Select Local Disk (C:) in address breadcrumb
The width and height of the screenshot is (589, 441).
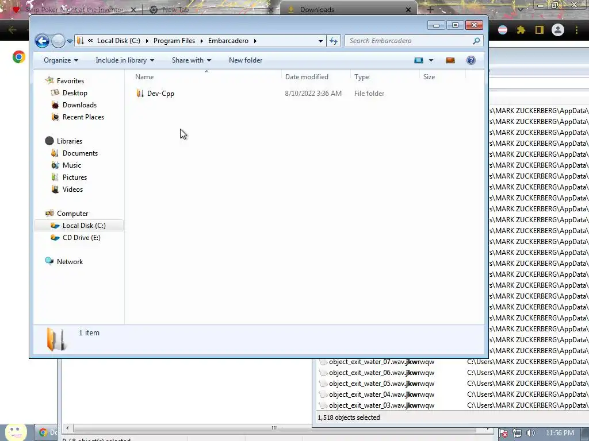(x=118, y=41)
